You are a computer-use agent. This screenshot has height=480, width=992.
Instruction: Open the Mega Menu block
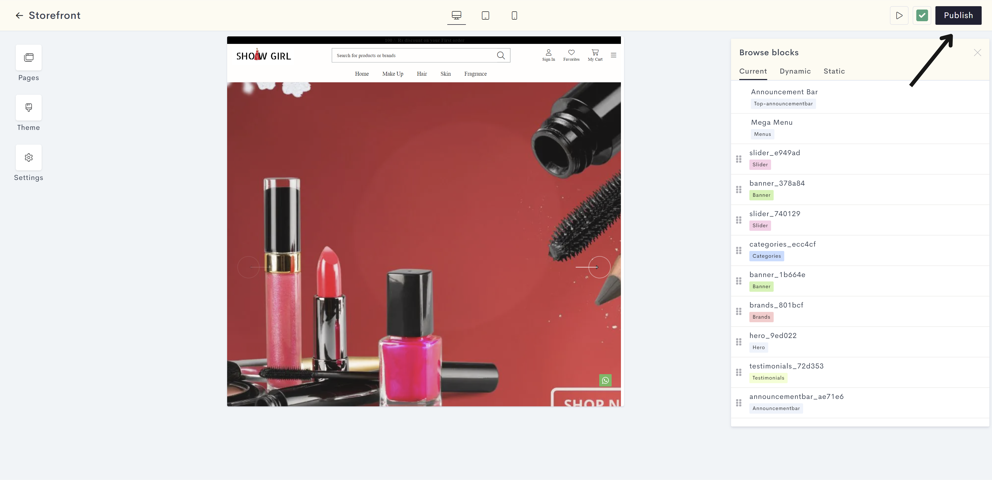[860, 128]
